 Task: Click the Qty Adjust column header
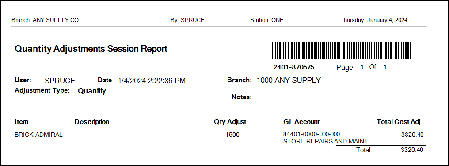point(230,122)
